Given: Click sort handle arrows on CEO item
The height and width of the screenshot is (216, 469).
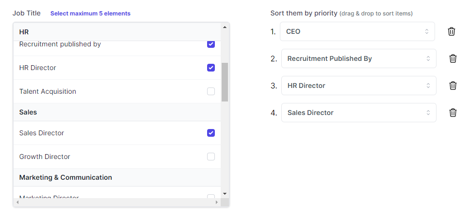Looking at the screenshot, I should [427, 31].
